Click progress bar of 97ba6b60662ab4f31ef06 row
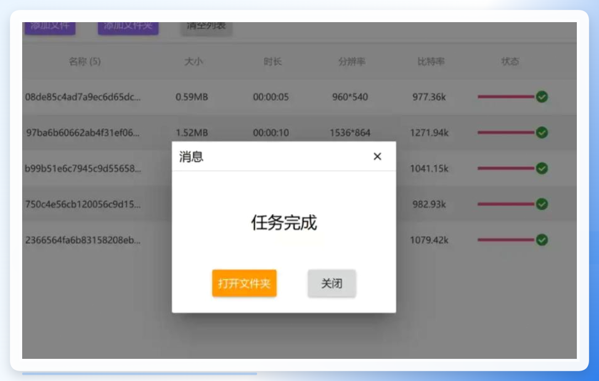Screen dimensions: 599x381 click(506, 132)
